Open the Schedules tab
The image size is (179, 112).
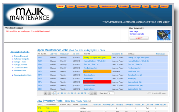(x=124, y=6)
